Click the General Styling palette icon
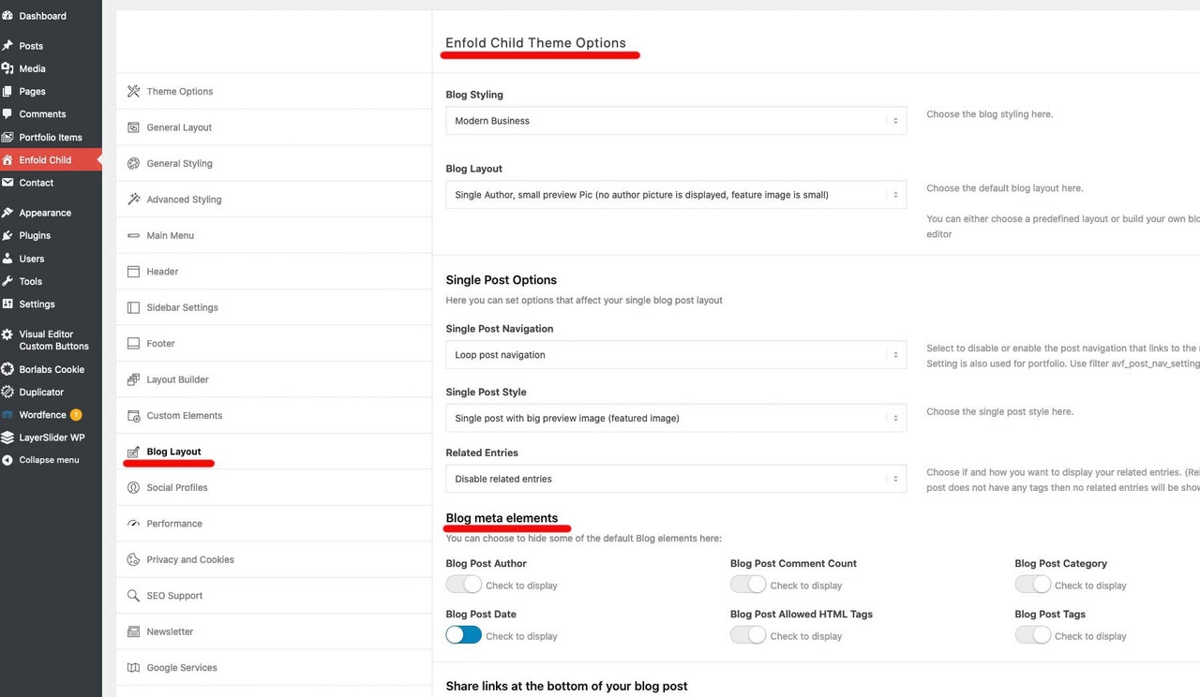This screenshot has height=697, width=1200. (133, 163)
